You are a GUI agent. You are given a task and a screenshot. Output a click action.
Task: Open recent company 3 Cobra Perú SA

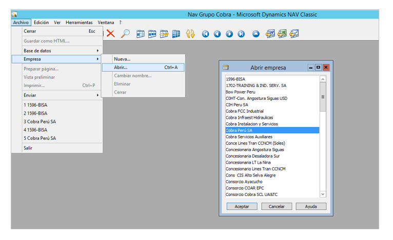click(57, 121)
